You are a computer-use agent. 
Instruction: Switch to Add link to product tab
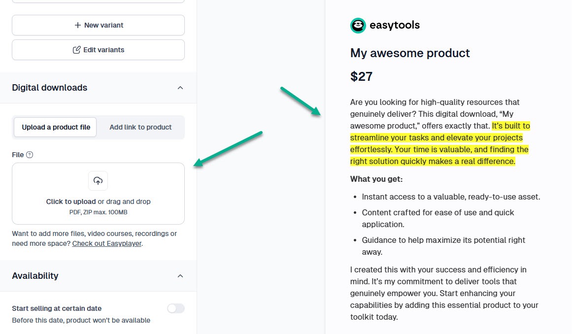pyautogui.click(x=140, y=127)
